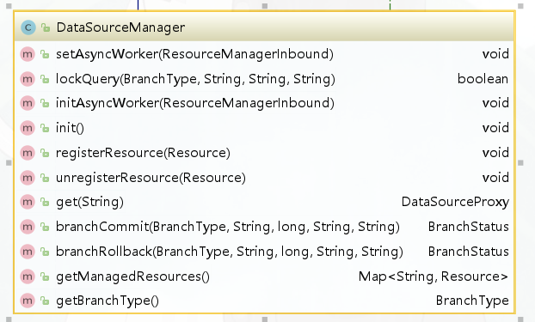Click the method icon beside get(String)
Image resolution: width=535 pixels, height=322 pixels.
click(28, 202)
